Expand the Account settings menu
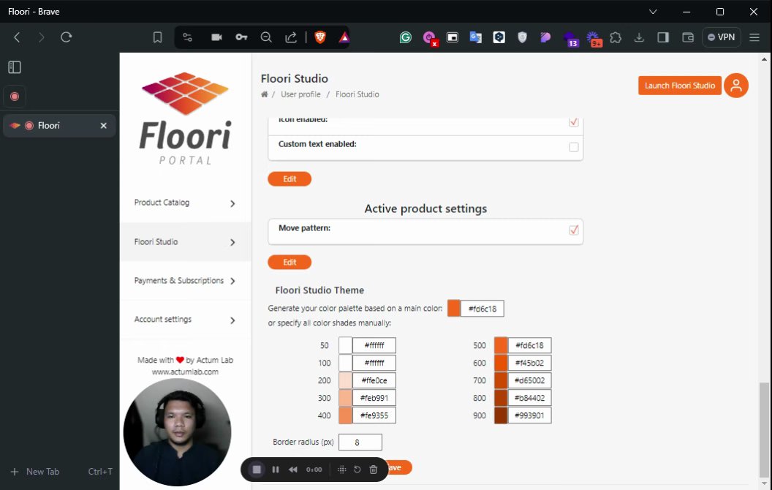The width and height of the screenshot is (772, 490). 185,320
